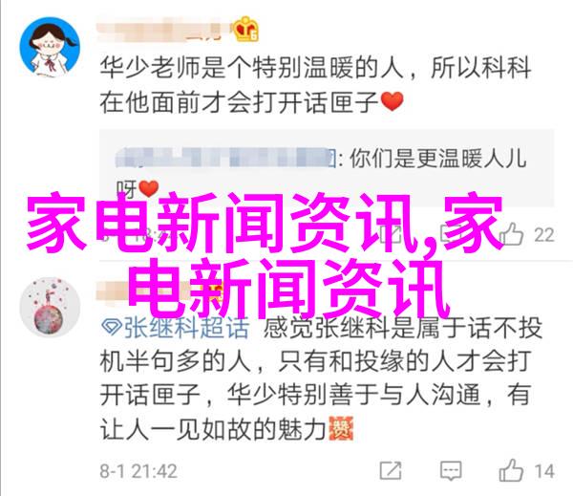Open the cartoon girl avatar profile
This screenshot has height=496, width=573.
(x=50, y=47)
